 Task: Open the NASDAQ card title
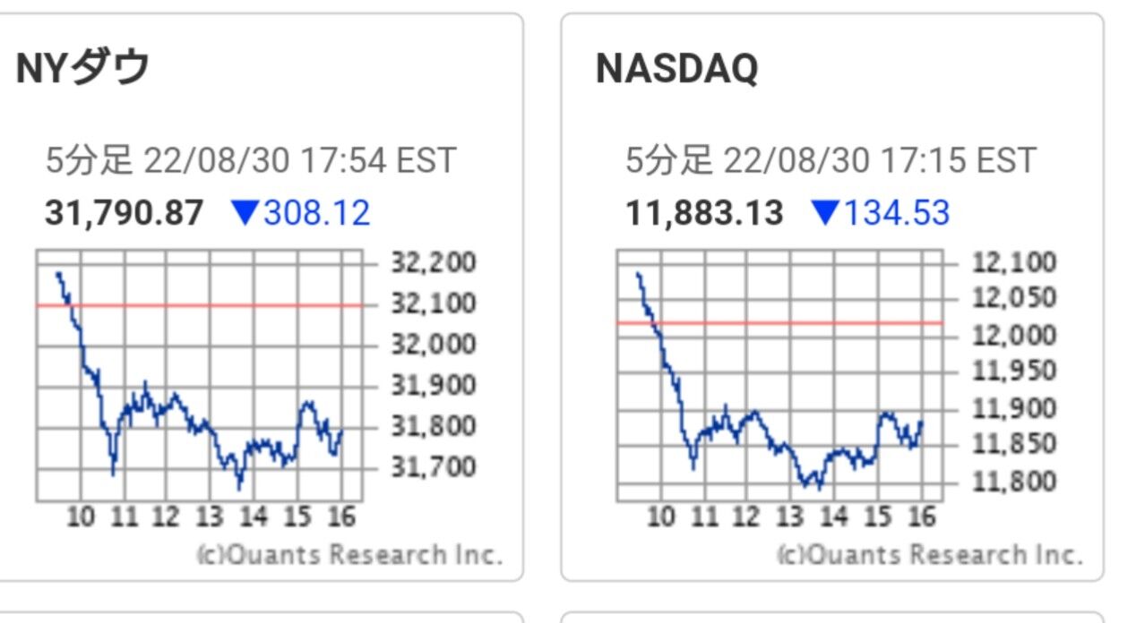click(676, 69)
